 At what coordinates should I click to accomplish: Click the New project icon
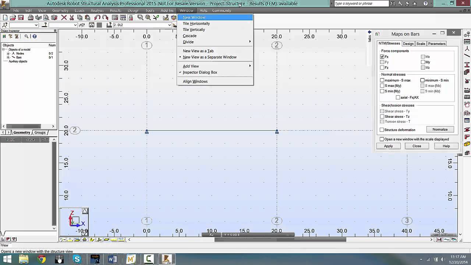pos(5,17)
